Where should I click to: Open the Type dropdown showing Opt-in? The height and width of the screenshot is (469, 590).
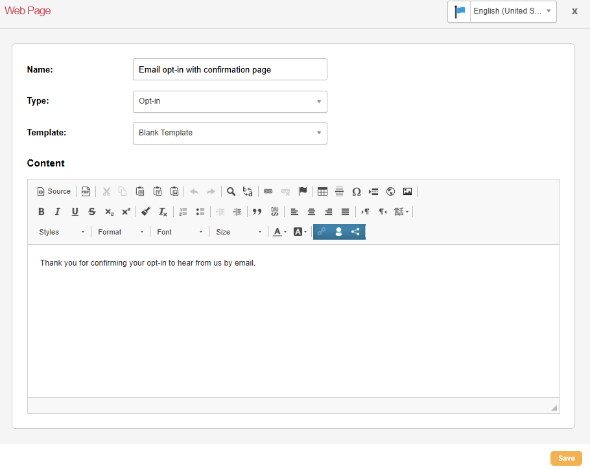[x=230, y=102]
